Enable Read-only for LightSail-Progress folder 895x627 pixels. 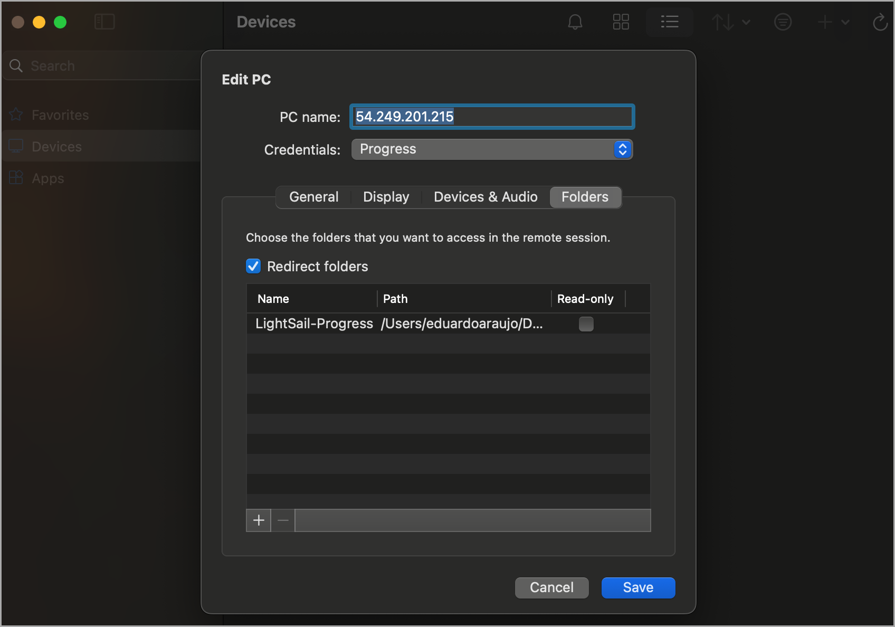tap(586, 324)
